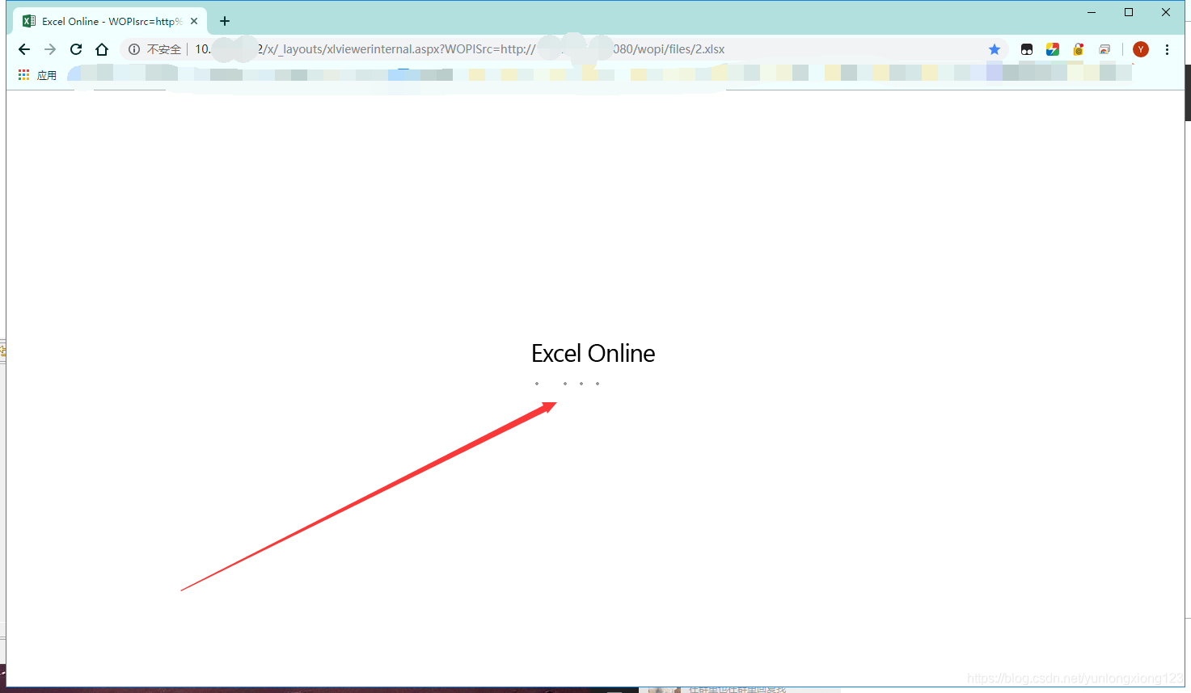Close the Chrome window

pyautogui.click(x=1166, y=12)
